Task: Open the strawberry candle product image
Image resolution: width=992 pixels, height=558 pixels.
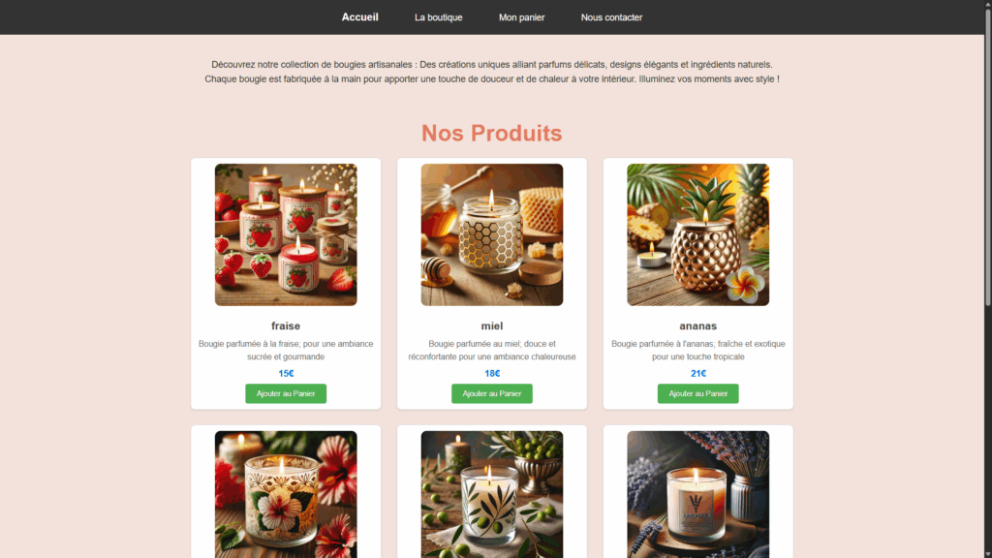Action: (286, 234)
